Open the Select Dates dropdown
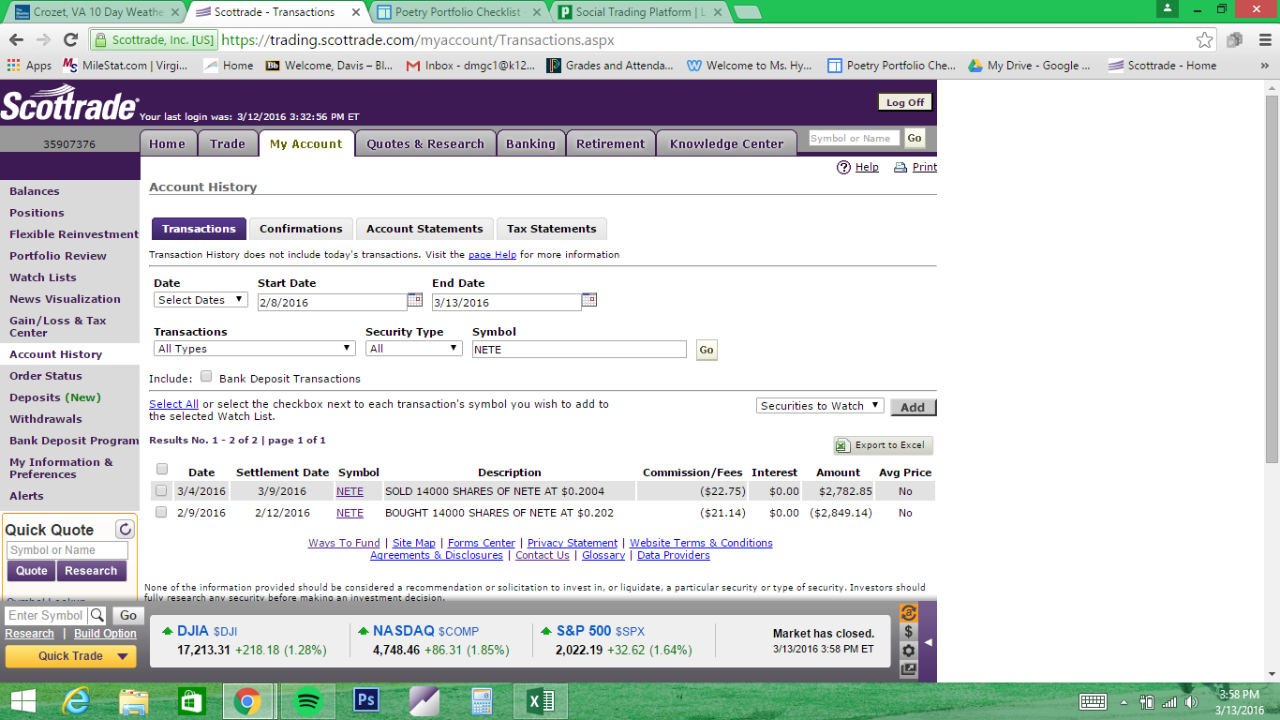 coord(201,300)
